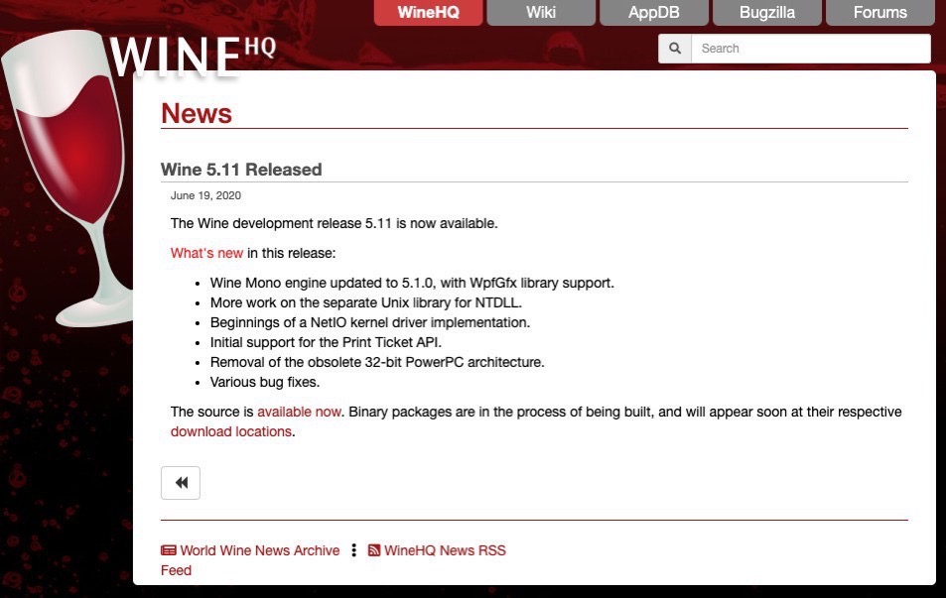This screenshot has height=598, width=946.
Task: Switch to the WineHQ tab
Action: [x=429, y=13]
